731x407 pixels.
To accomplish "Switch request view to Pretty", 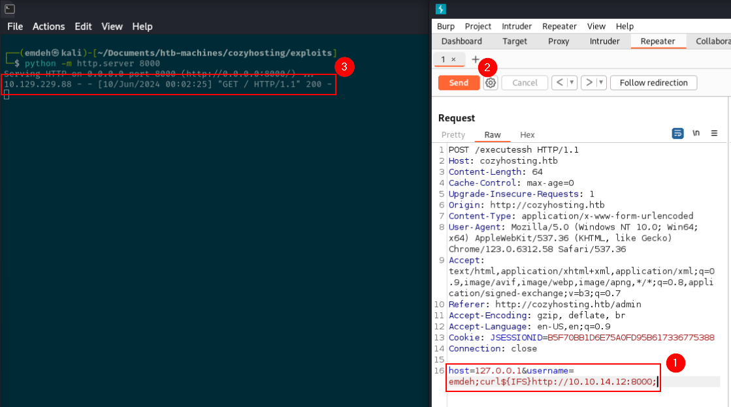I will [x=453, y=134].
